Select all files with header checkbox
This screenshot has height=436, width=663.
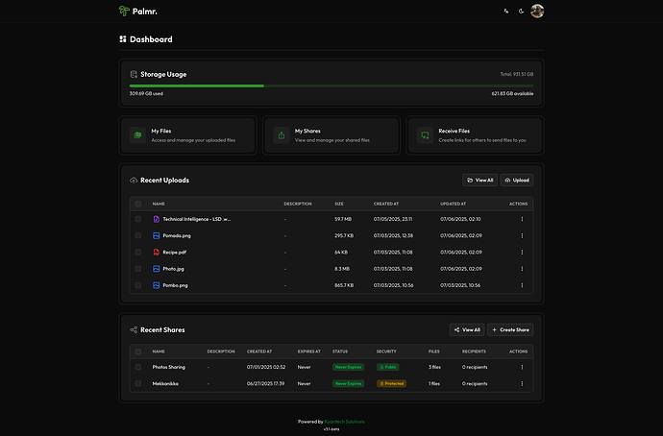tap(138, 204)
